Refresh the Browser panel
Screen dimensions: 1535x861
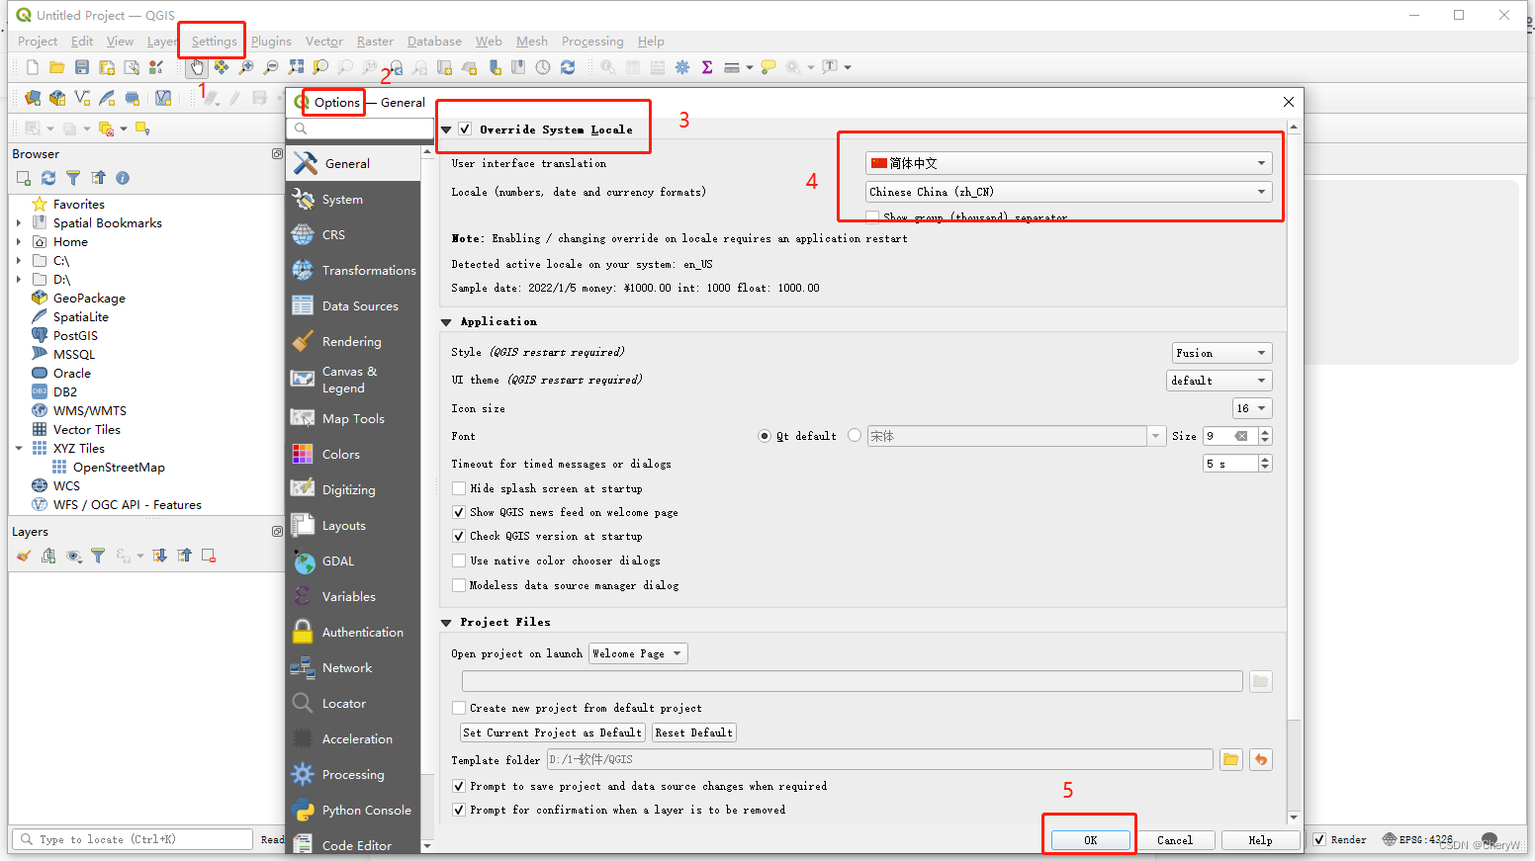click(x=48, y=178)
